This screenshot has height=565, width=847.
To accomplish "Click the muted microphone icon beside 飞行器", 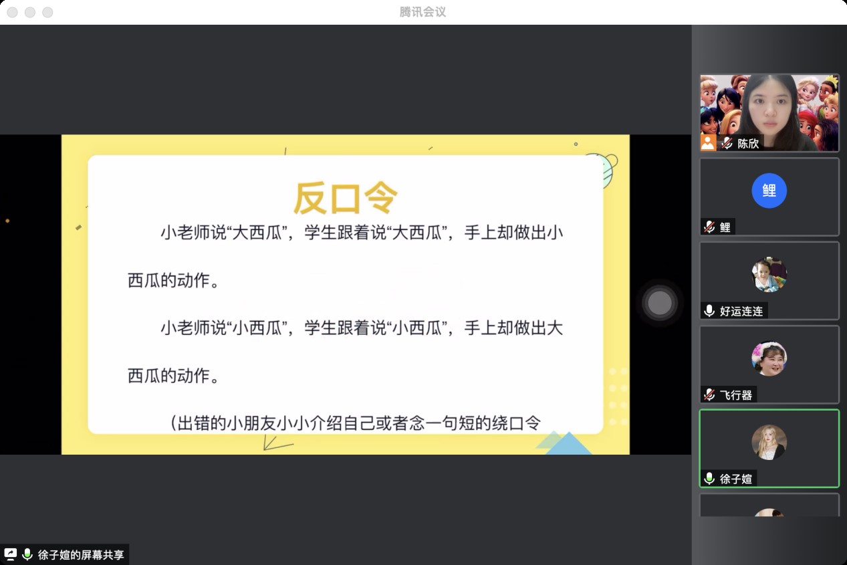I will (x=709, y=395).
